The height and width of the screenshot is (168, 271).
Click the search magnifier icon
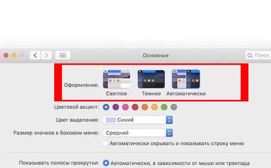tap(250, 55)
